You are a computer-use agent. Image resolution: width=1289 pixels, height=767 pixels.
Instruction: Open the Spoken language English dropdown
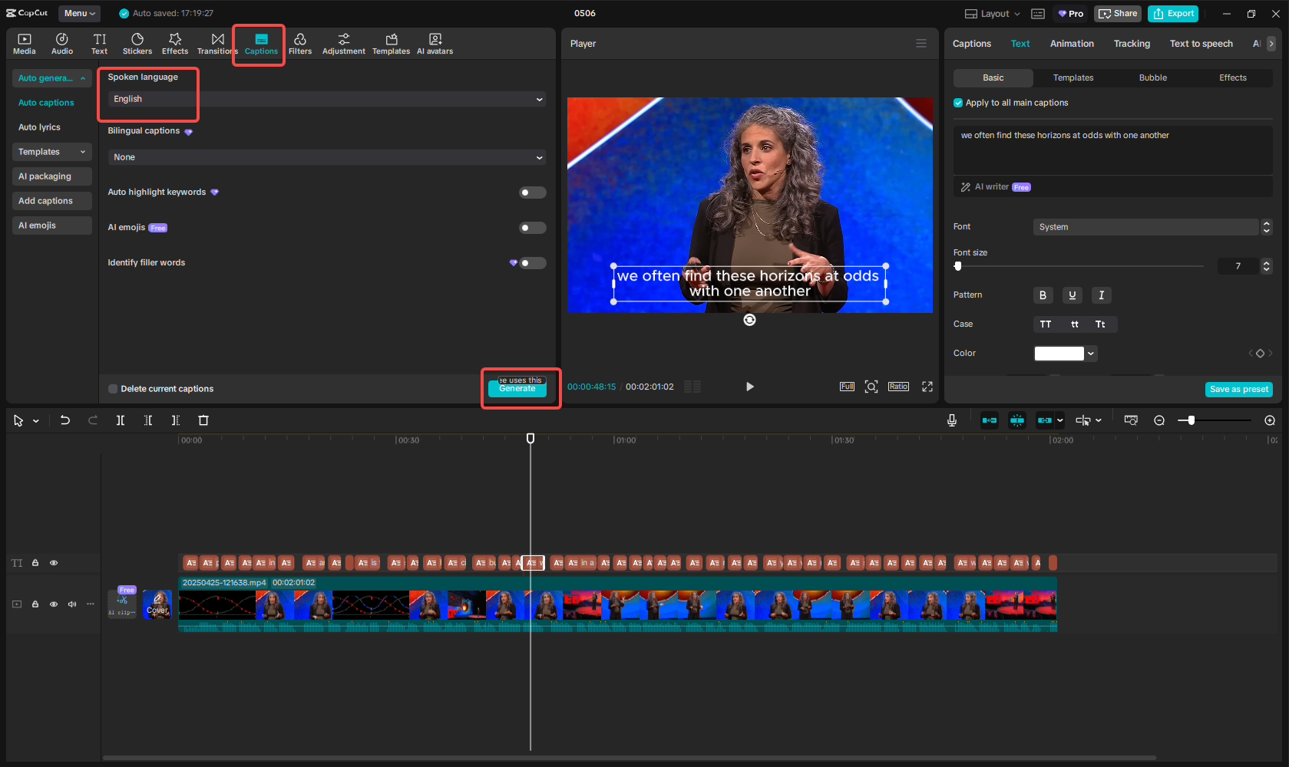pos(326,99)
